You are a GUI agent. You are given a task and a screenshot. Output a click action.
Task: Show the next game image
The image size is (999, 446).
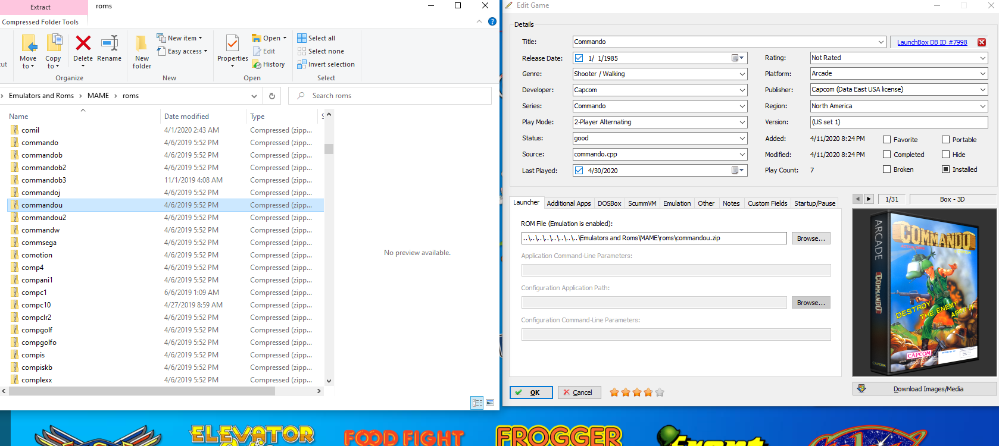click(x=869, y=199)
